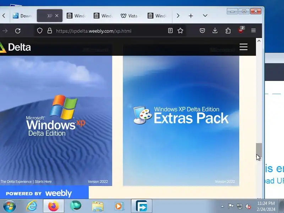Select the Firefox taskbar button
Screen dimensions: 284x213
pos(54,206)
